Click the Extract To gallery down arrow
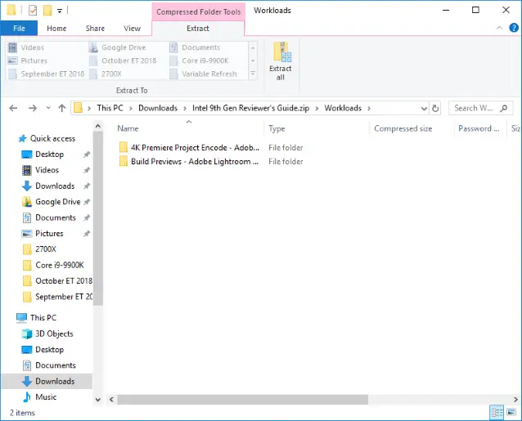Screen dimensions: 522x421 click(x=253, y=60)
